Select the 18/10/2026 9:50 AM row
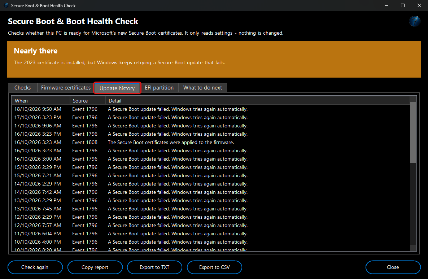The image size is (428, 279). pyautogui.click(x=211, y=109)
